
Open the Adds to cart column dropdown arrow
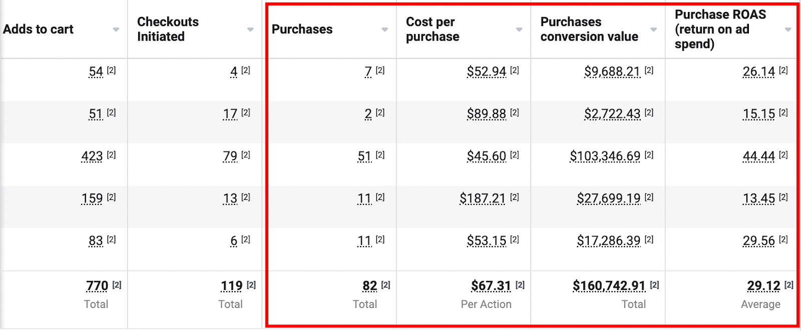pyautogui.click(x=116, y=29)
